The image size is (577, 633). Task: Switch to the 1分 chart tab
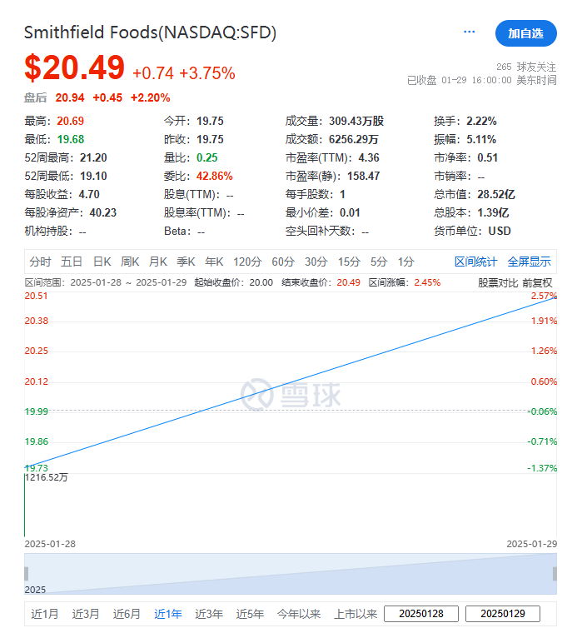tap(406, 262)
